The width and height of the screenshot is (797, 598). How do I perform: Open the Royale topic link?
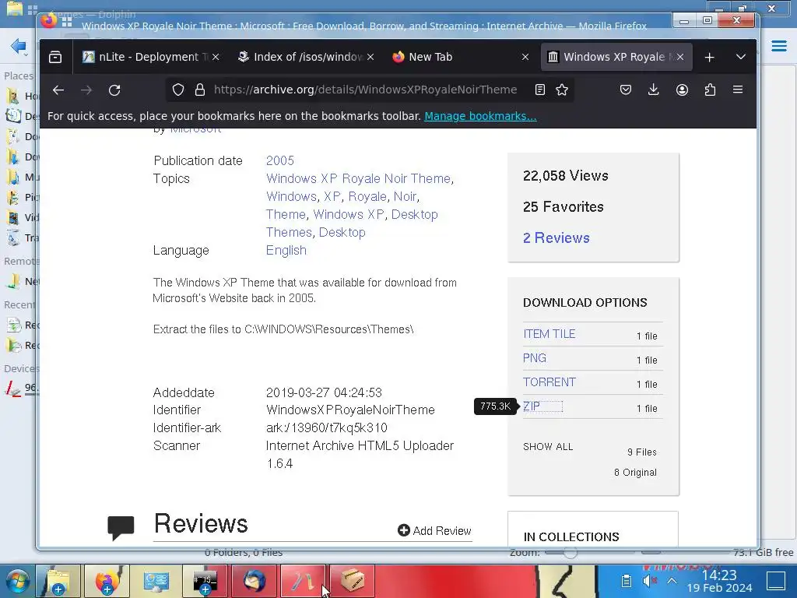[367, 196]
